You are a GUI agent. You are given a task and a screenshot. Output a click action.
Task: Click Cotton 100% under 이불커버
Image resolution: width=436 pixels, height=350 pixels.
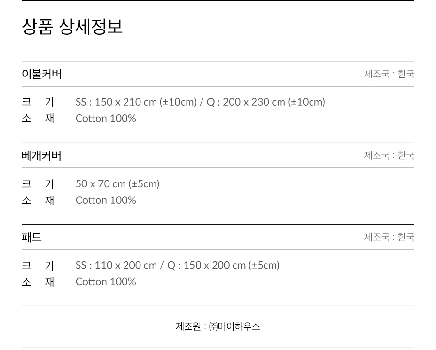106,119
